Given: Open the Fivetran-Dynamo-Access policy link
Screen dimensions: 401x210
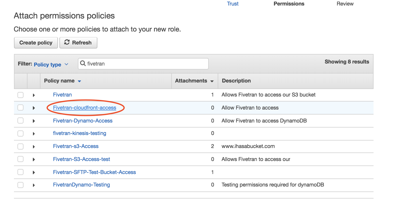Looking at the screenshot, I should [83, 121].
